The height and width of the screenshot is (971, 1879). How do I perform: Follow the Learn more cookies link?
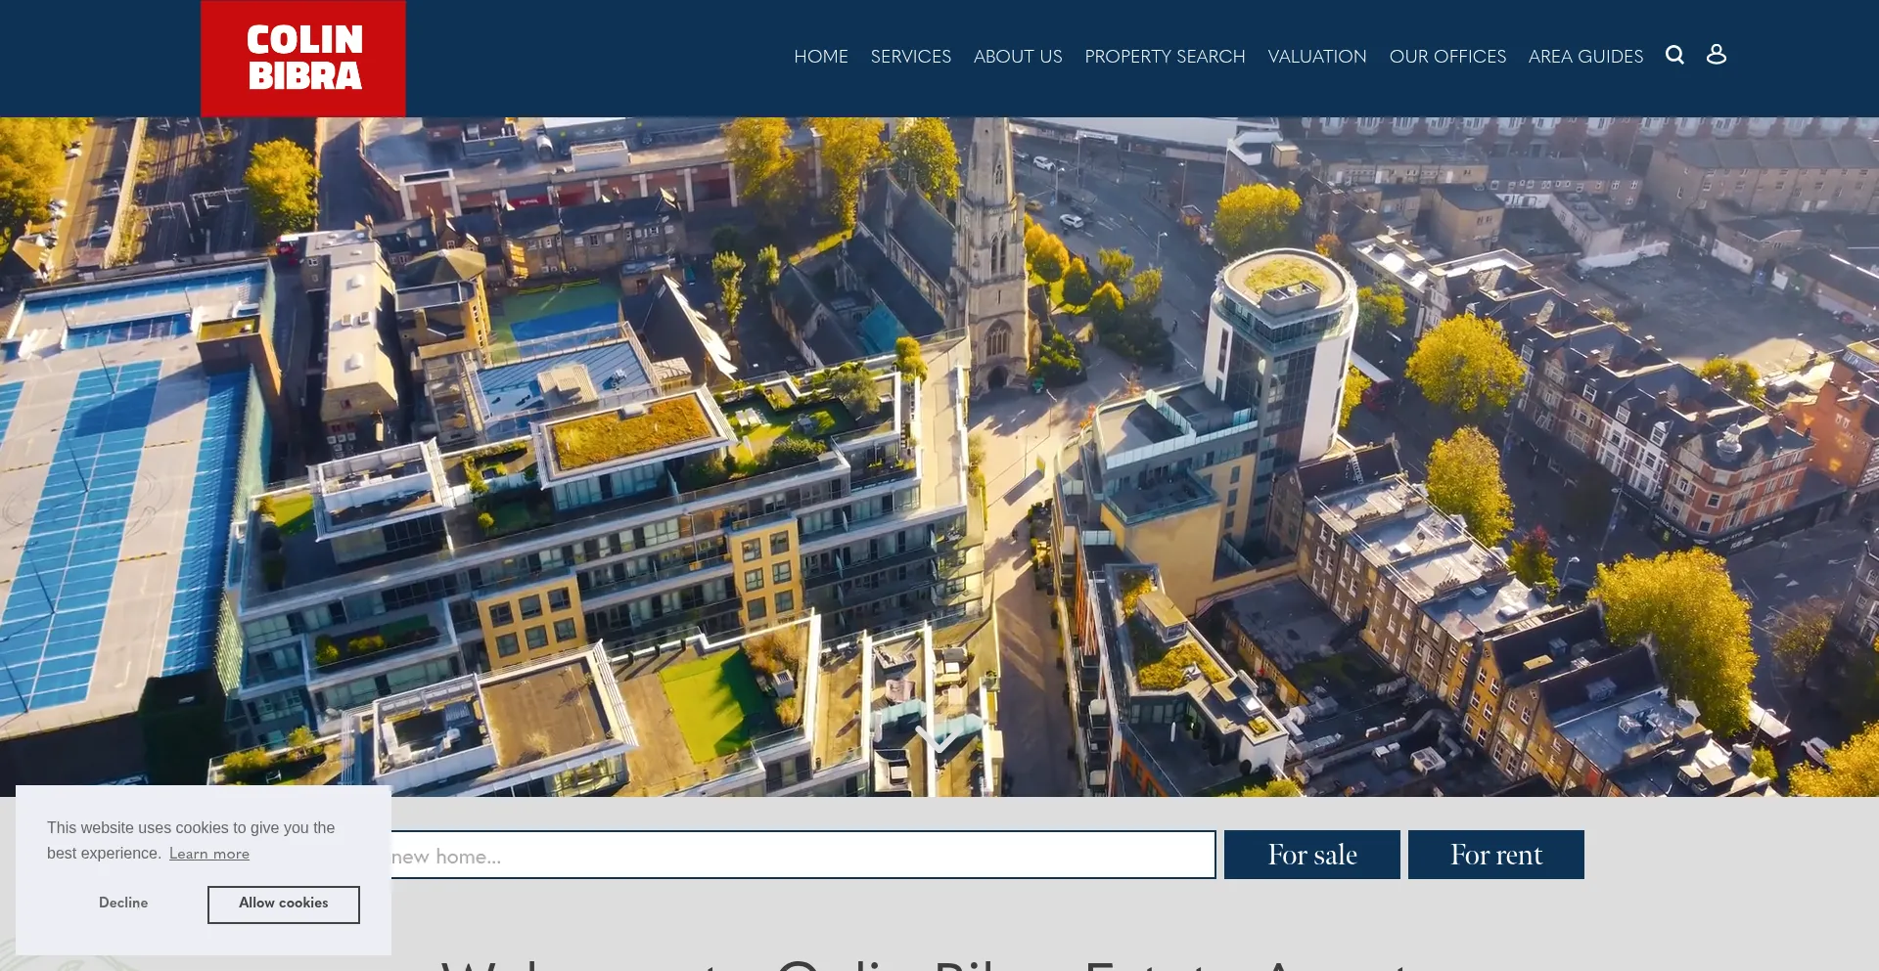pyautogui.click(x=209, y=854)
